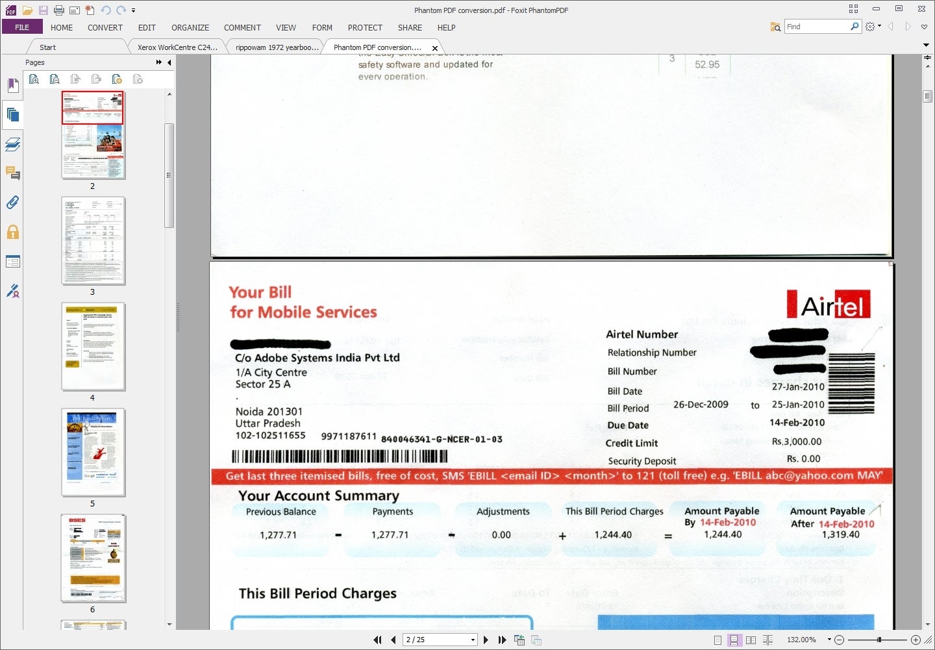This screenshot has height=650, width=935.
Task: Open the page number 2 / 25 dropdown
Action: point(473,640)
